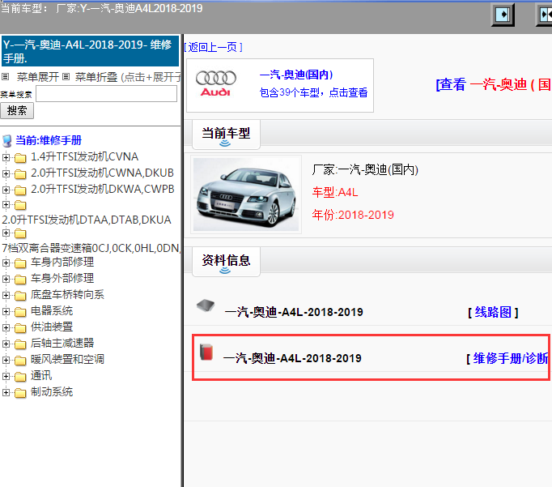Click the menu-expand icon before 菜单展开
The height and width of the screenshot is (487, 552).
click(6, 76)
